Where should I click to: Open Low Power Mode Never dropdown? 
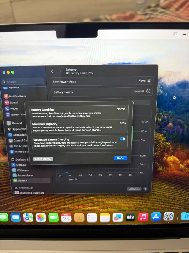tap(144, 81)
